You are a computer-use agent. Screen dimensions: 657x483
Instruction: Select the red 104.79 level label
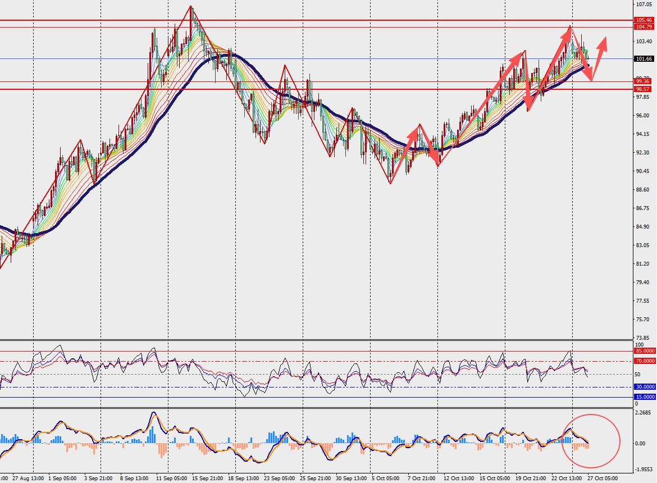[x=644, y=27]
